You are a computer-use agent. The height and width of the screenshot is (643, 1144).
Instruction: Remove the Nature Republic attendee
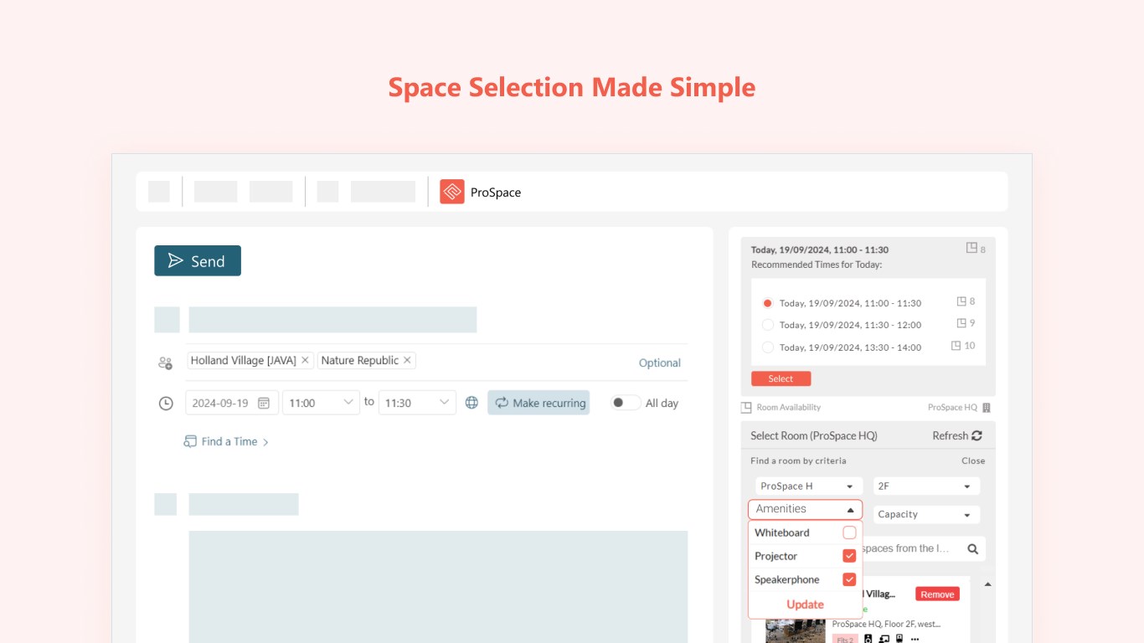coord(407,360)
